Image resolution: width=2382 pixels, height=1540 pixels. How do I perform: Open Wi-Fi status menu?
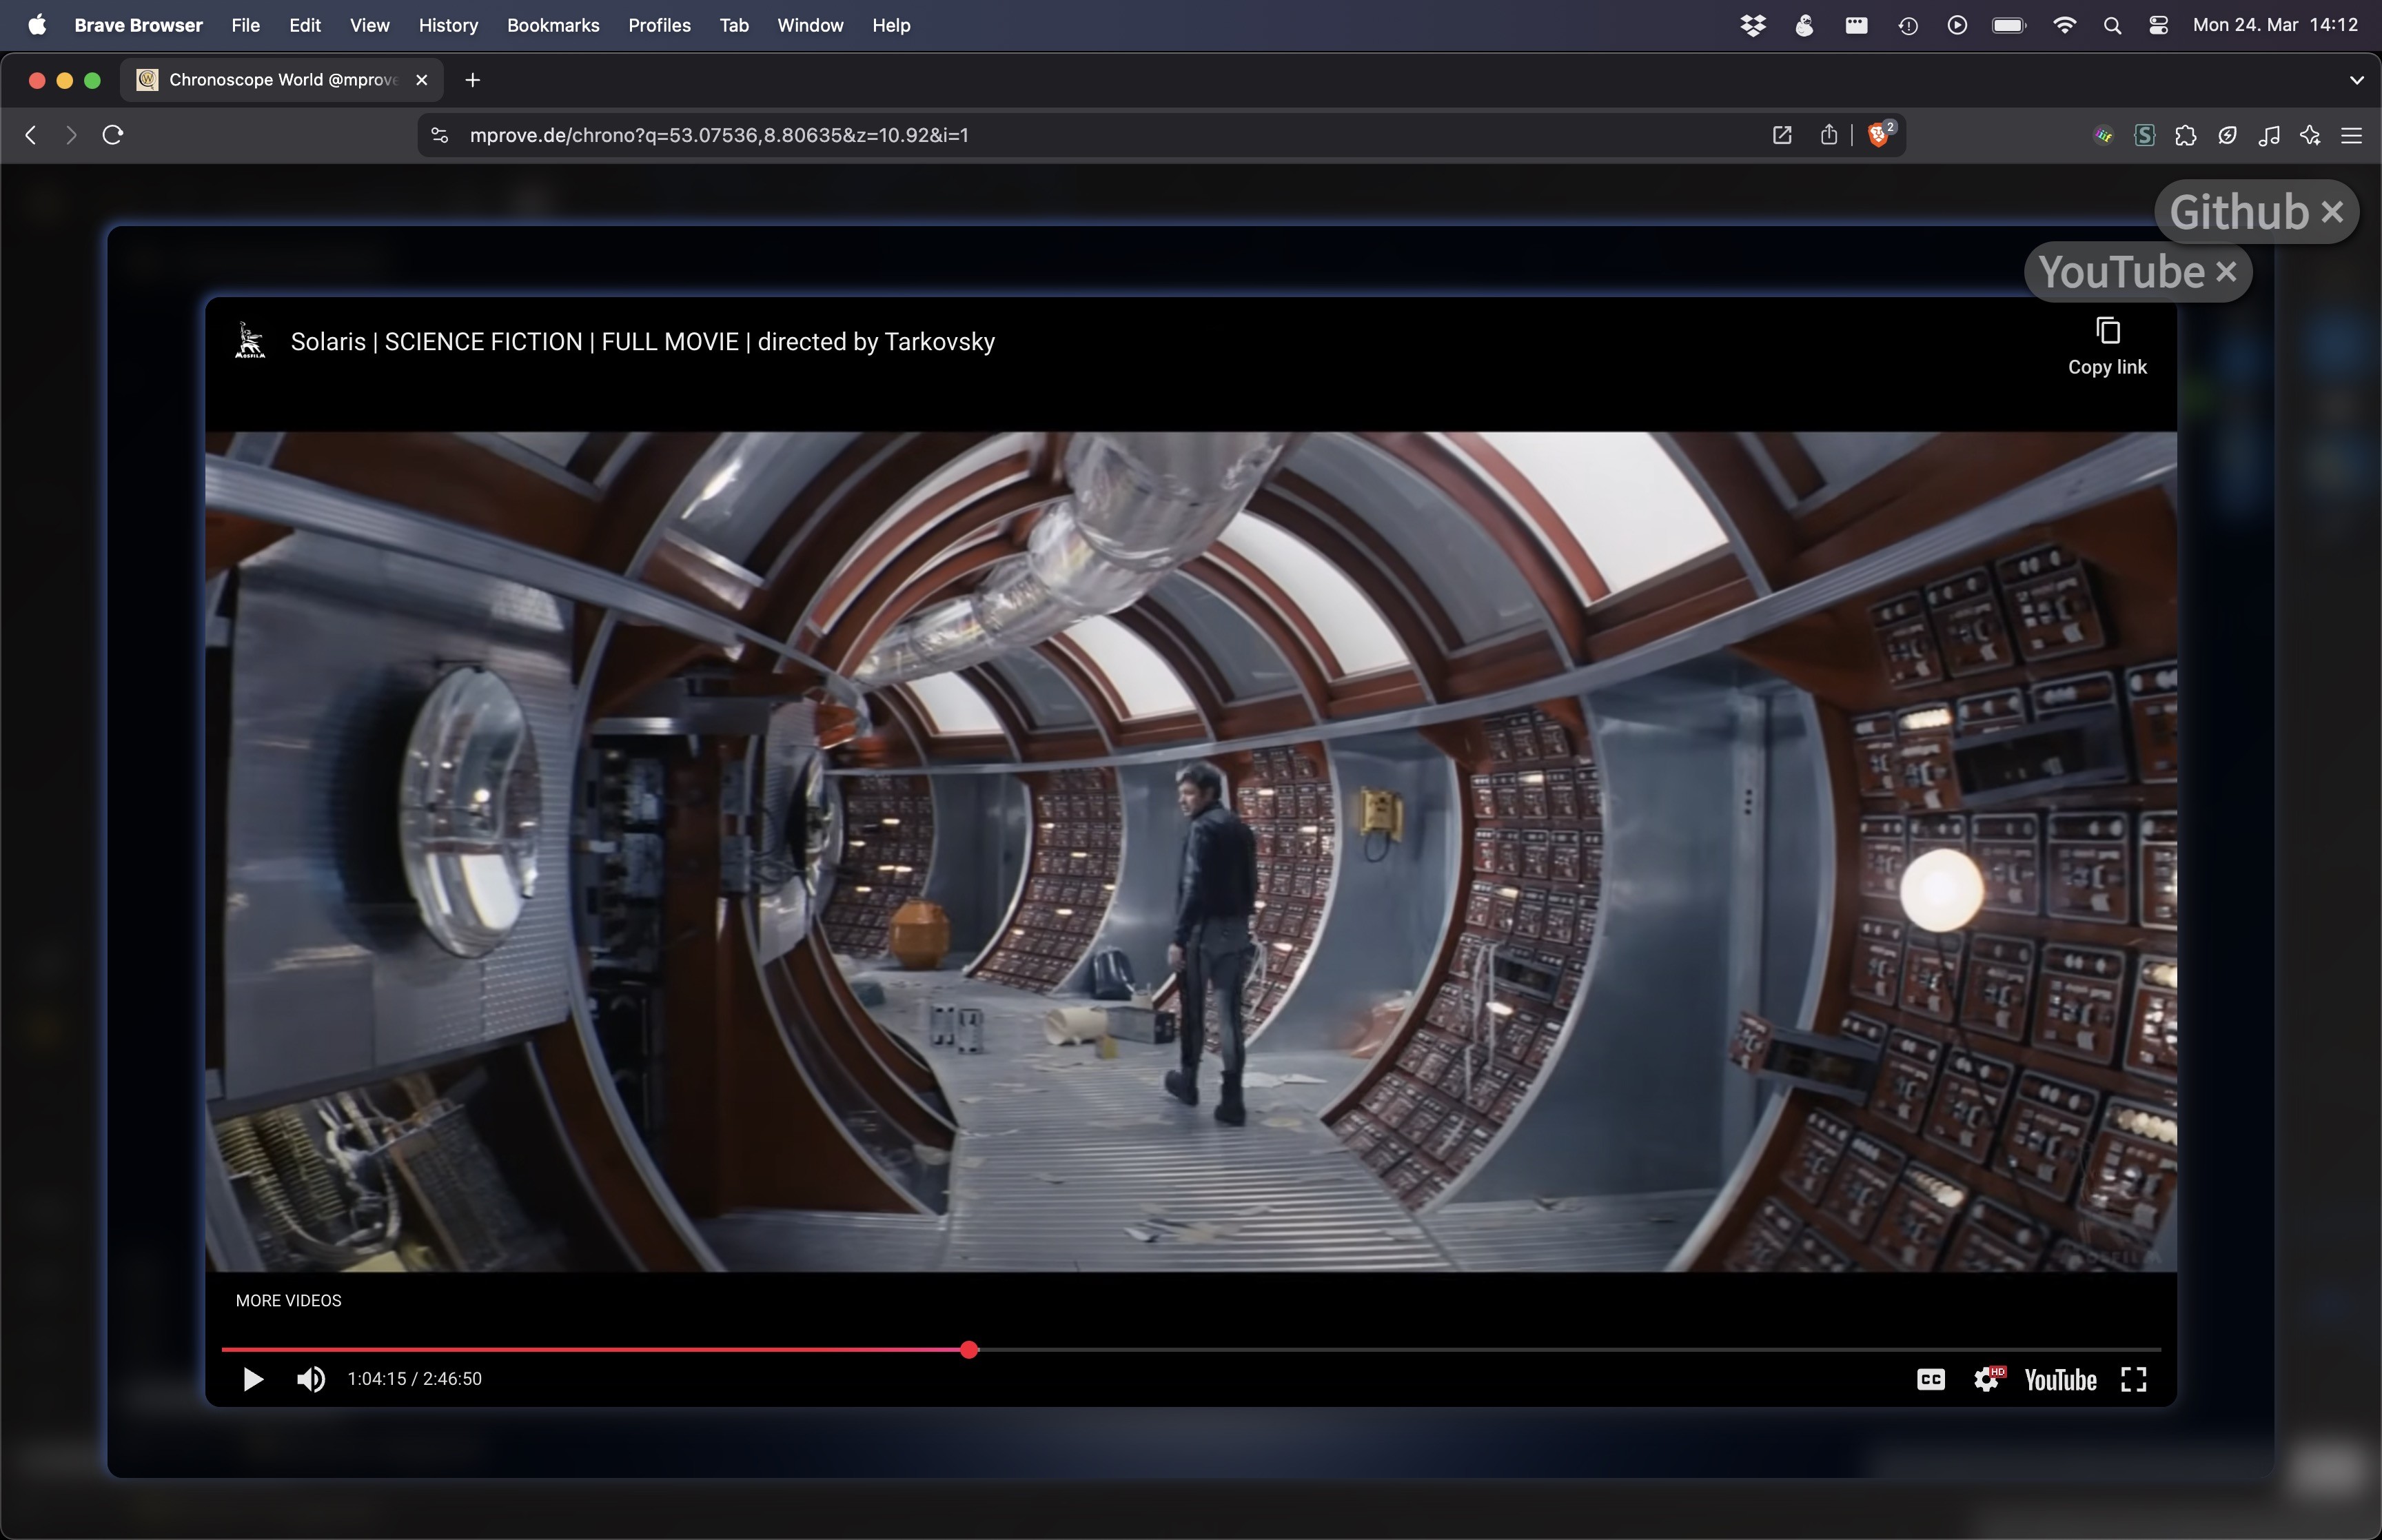point(2064,25)
